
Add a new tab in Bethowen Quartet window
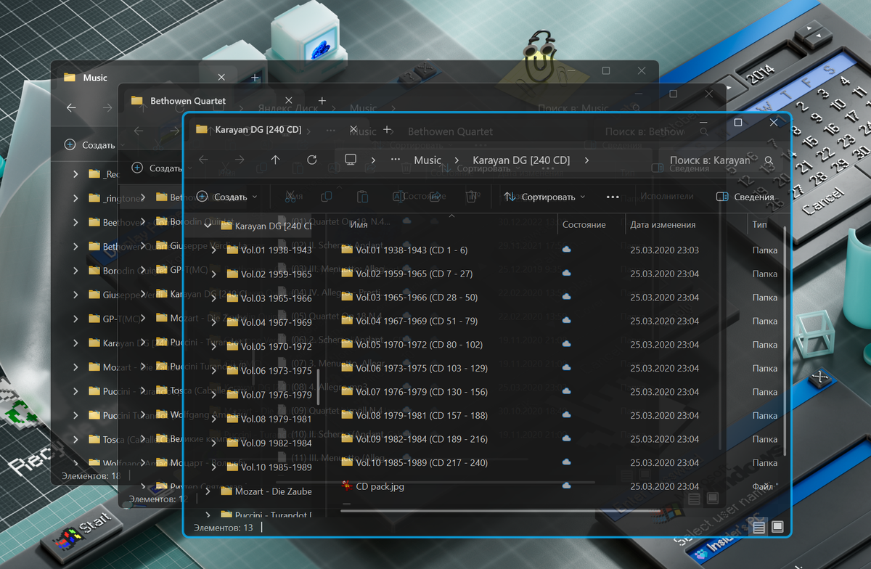(322, 100)
